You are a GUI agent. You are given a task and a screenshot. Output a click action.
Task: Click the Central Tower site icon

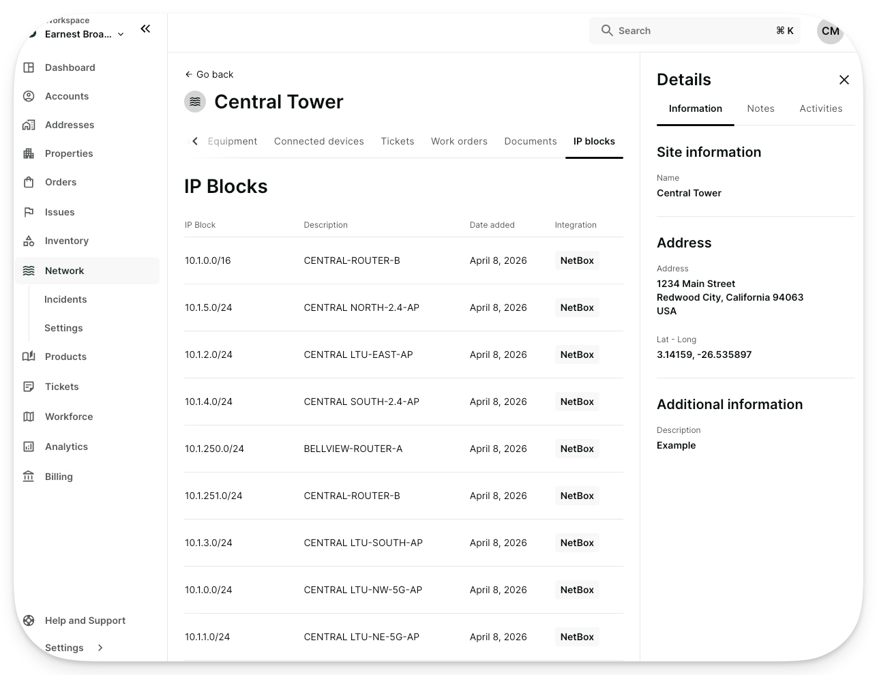[x=195, y=102]
